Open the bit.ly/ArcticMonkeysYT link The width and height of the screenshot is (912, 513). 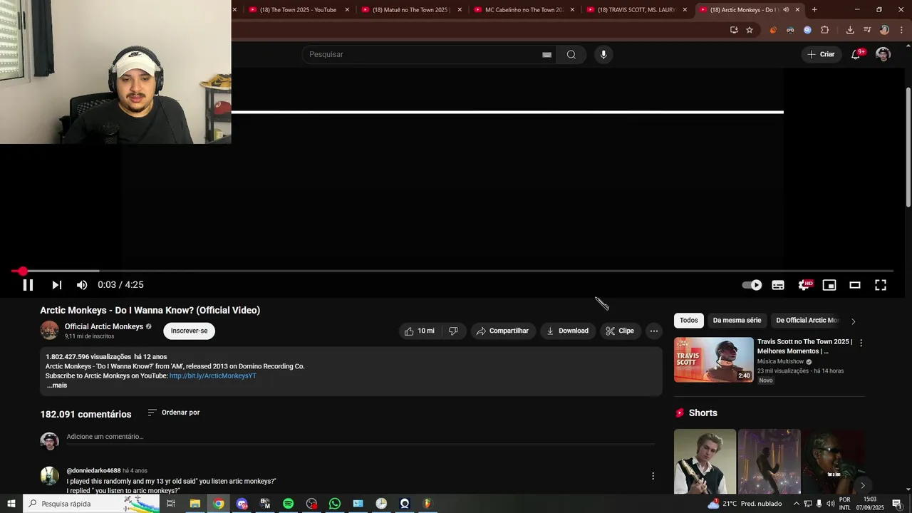[x=212, y=375]
